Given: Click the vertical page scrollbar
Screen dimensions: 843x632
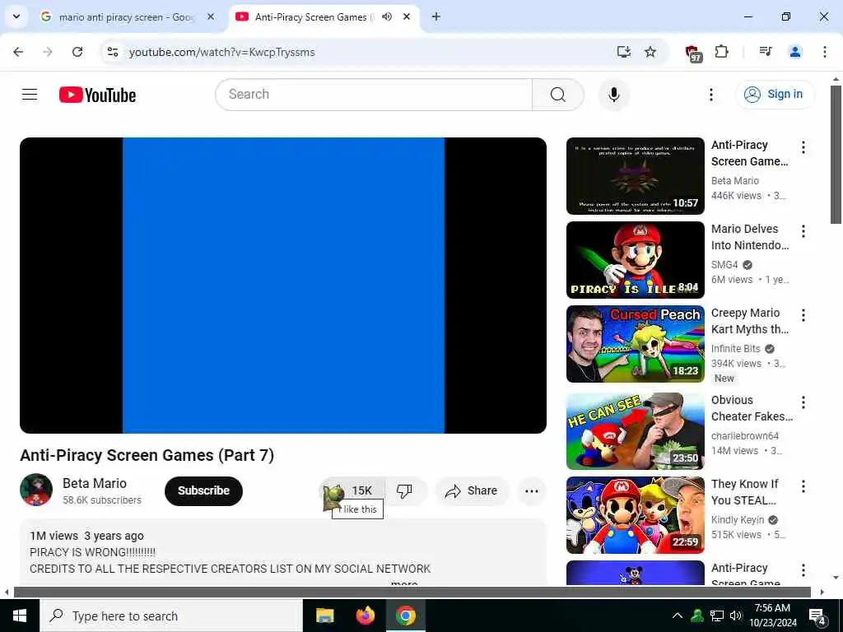Looking at the screenshot, I should pos(836,154).
